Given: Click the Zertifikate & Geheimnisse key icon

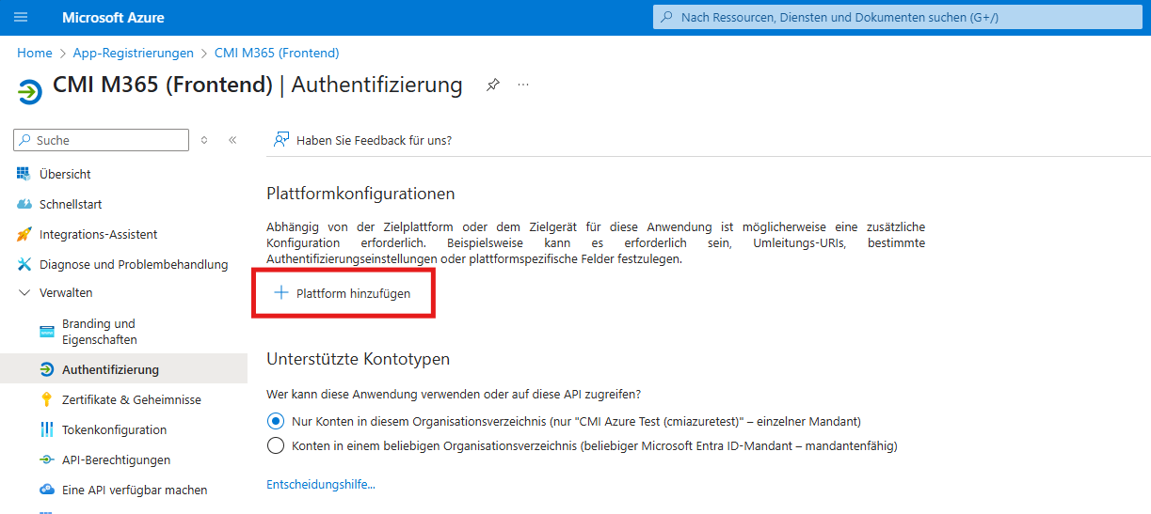Looking at the screenshot, I should (x=46, y=399).
